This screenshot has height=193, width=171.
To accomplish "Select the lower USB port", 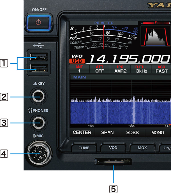I will pos(38,68).
